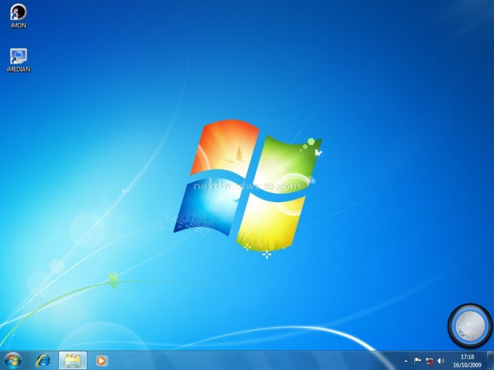
Task: Open Windows Explorer from the taskbar
Action: click(x=72, y=361)
